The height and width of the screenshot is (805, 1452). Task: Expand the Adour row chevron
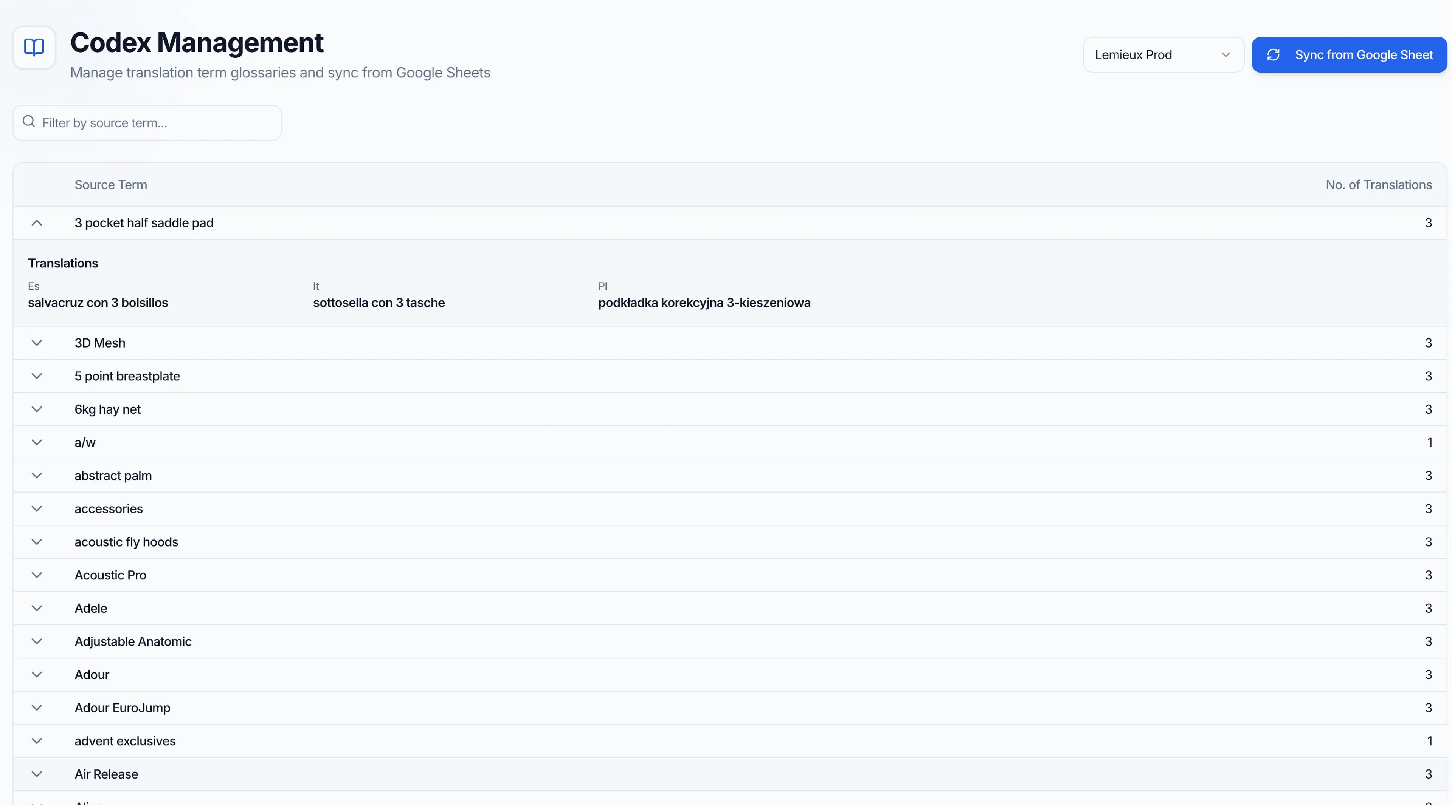37,675
